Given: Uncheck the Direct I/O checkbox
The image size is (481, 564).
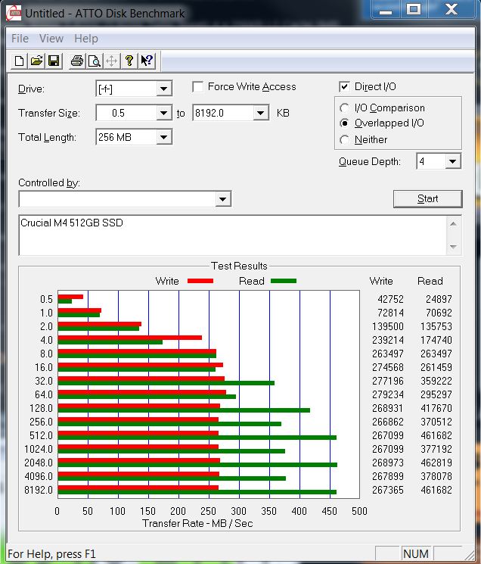Looking at the screenshot, I should [345, 87].
